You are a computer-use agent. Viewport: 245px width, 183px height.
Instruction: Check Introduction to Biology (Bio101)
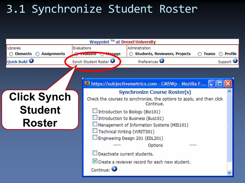coord(95,111)
